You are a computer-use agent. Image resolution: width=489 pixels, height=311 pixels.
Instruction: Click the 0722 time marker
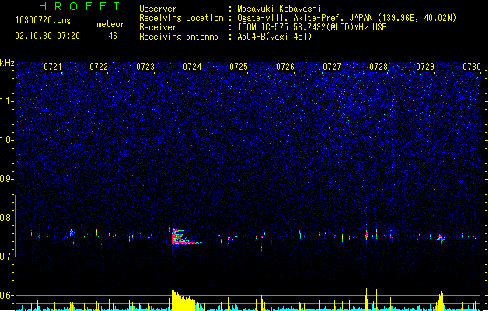99,67
